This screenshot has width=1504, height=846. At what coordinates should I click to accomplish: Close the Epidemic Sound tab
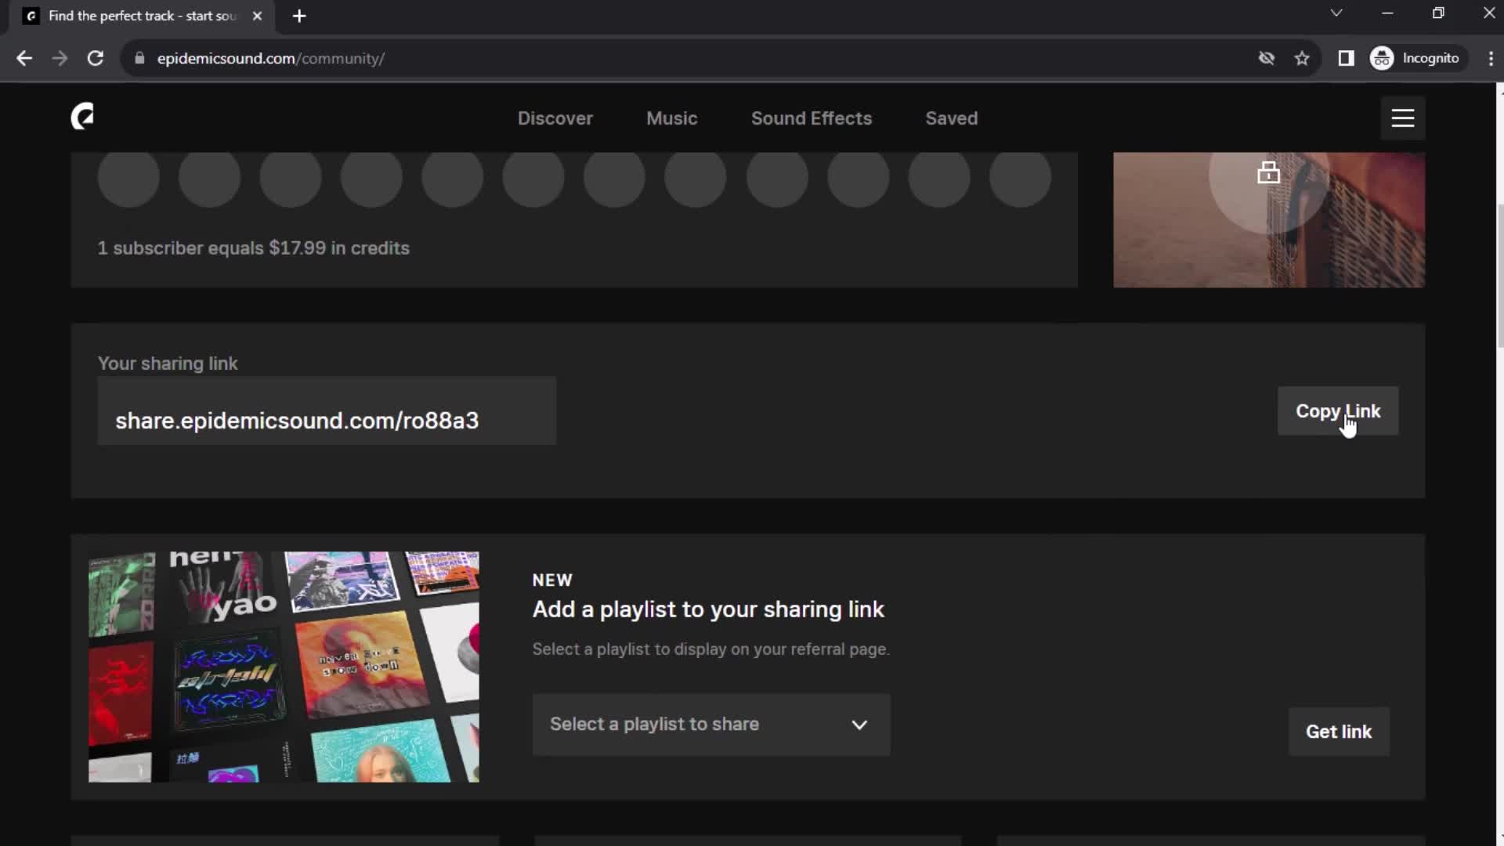tap(257, 16)
